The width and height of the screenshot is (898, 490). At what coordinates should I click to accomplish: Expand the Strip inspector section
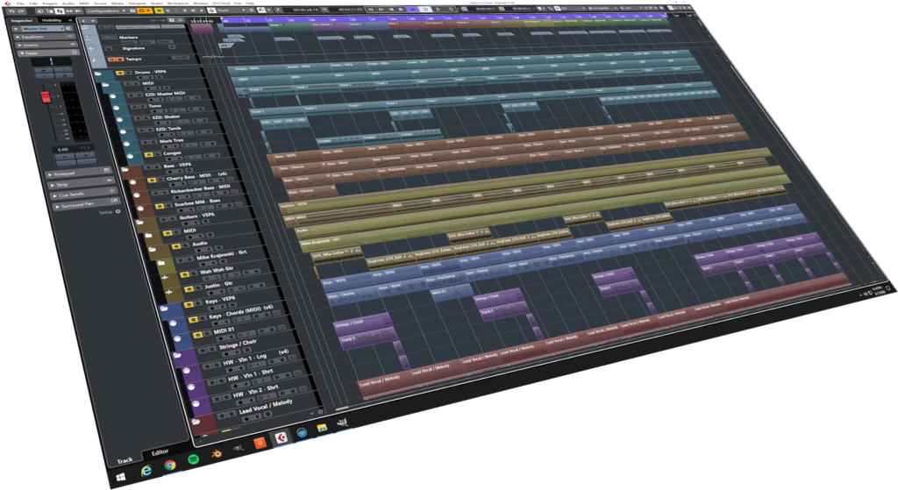click(82, 183)
